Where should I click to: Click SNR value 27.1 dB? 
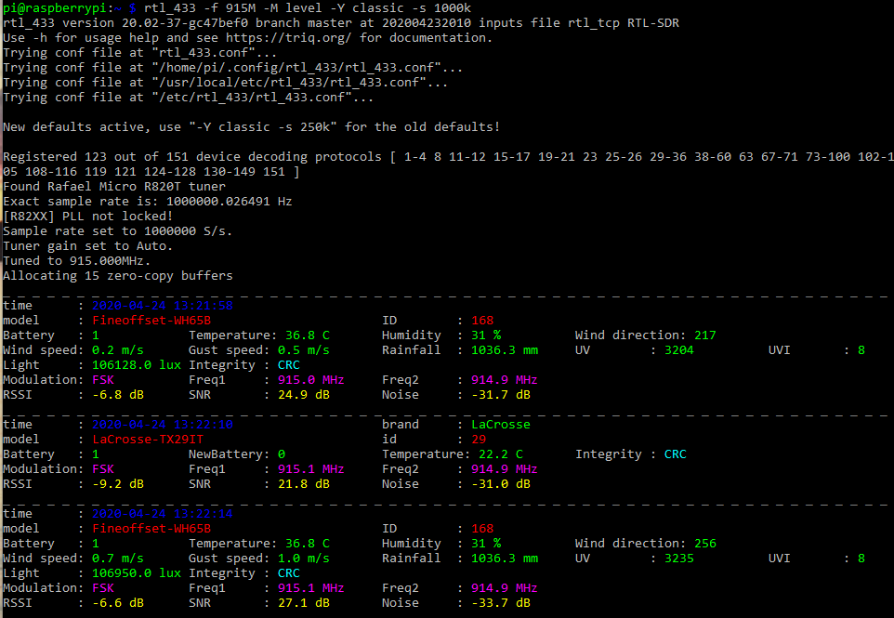(304, 602)
